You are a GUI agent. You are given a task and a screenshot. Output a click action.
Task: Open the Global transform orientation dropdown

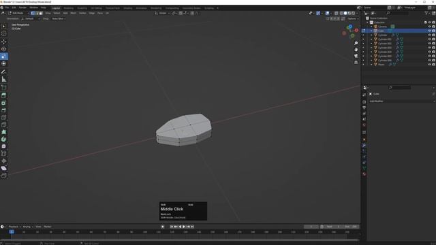coord(162,13)
